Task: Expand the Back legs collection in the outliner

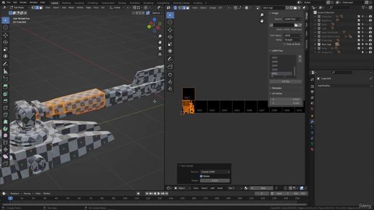Action: (x=315, y=44)
